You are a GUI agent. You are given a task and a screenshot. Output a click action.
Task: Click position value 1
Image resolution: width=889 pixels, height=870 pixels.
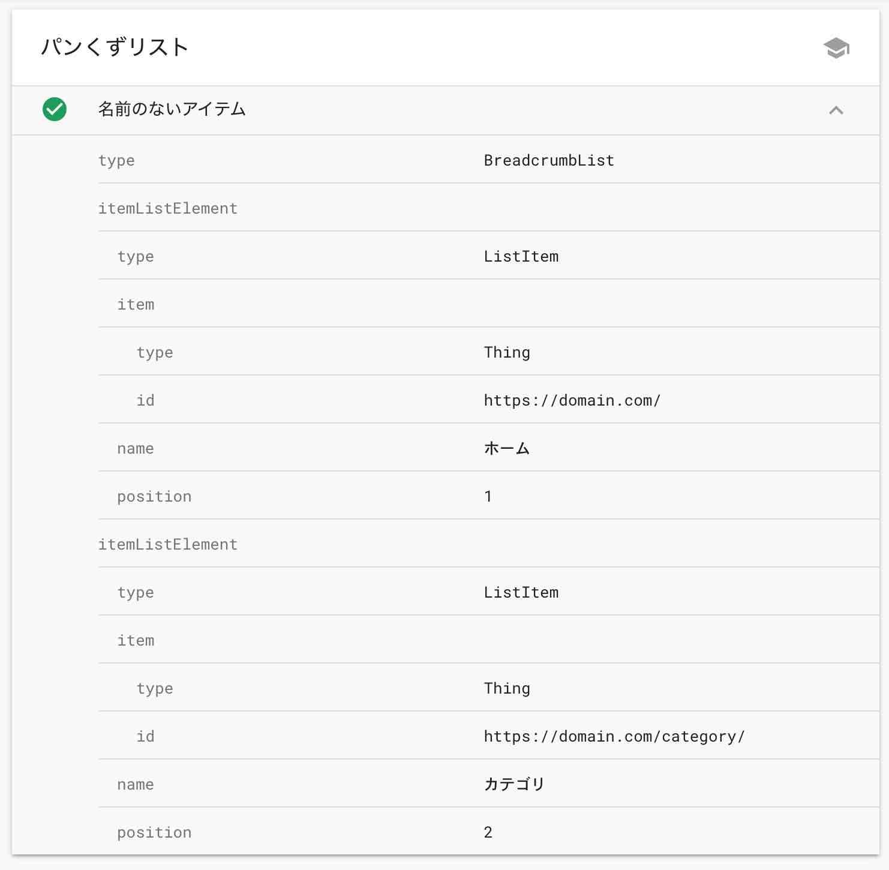pos(488,496)
